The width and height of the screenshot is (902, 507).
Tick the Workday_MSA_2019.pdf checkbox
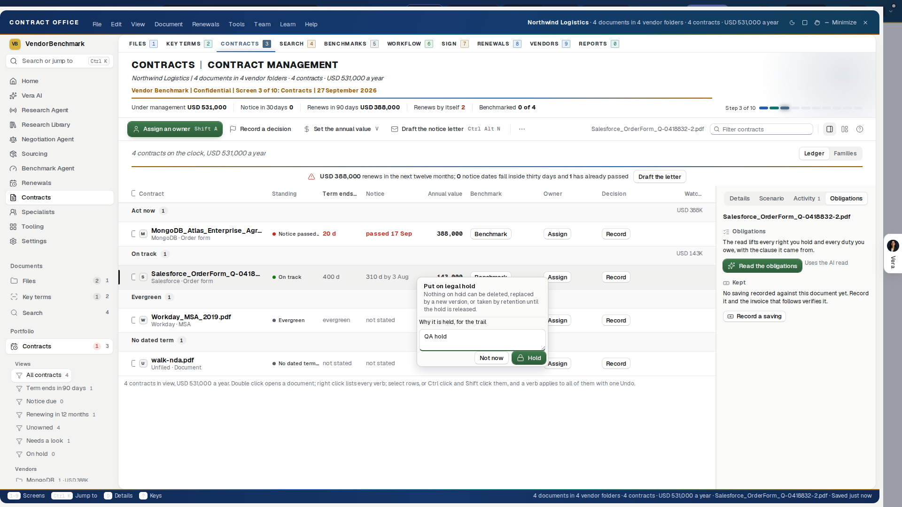134,320
